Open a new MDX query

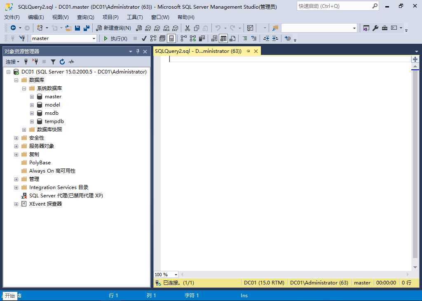[x=148, y=28]
